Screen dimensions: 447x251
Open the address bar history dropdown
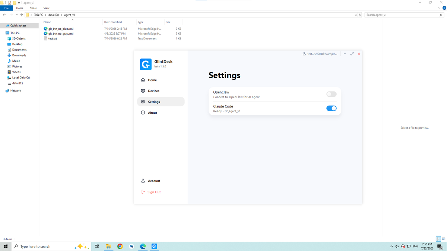click(356, 15)
